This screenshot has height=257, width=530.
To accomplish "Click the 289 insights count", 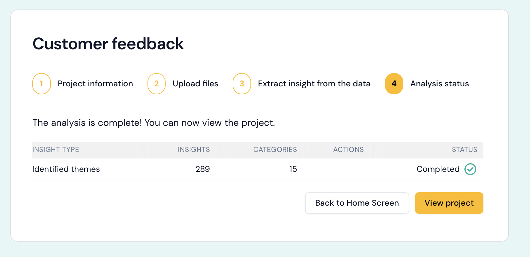I will tap(202, 169).
